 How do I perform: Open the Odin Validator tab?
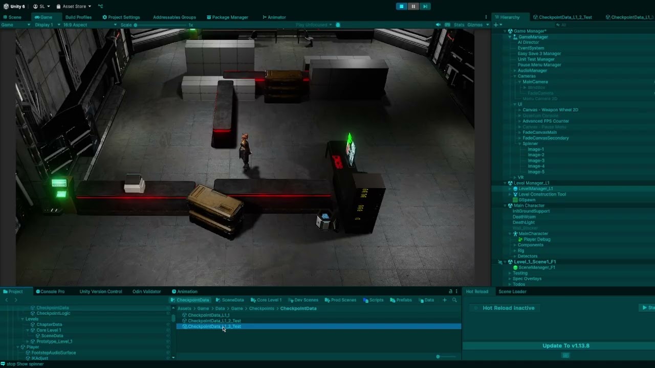click(147, 291)
